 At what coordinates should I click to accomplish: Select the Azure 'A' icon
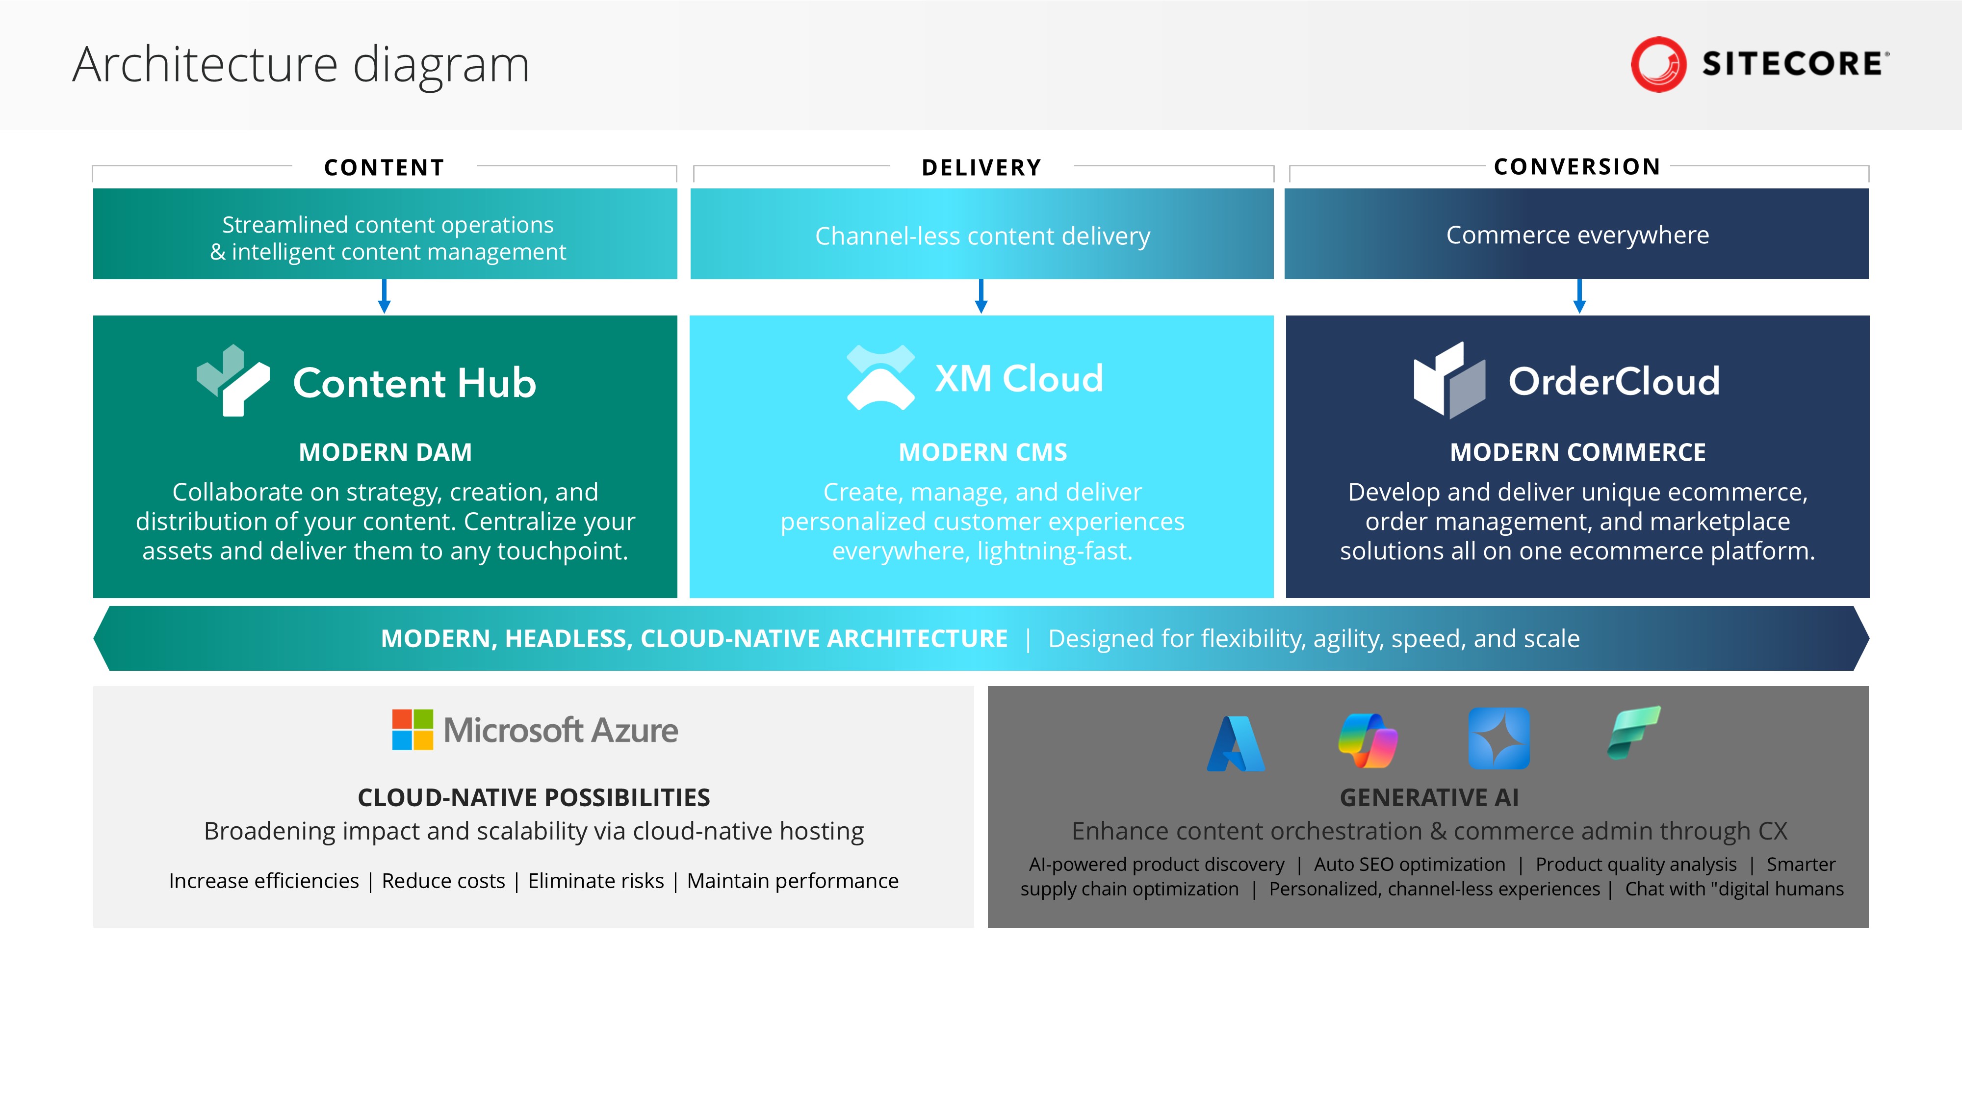tap(1236, 744)
